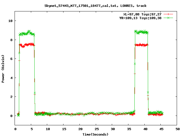Click x-axis tick label 20
The height and width of the screenshot is (137, 183).
80,129
